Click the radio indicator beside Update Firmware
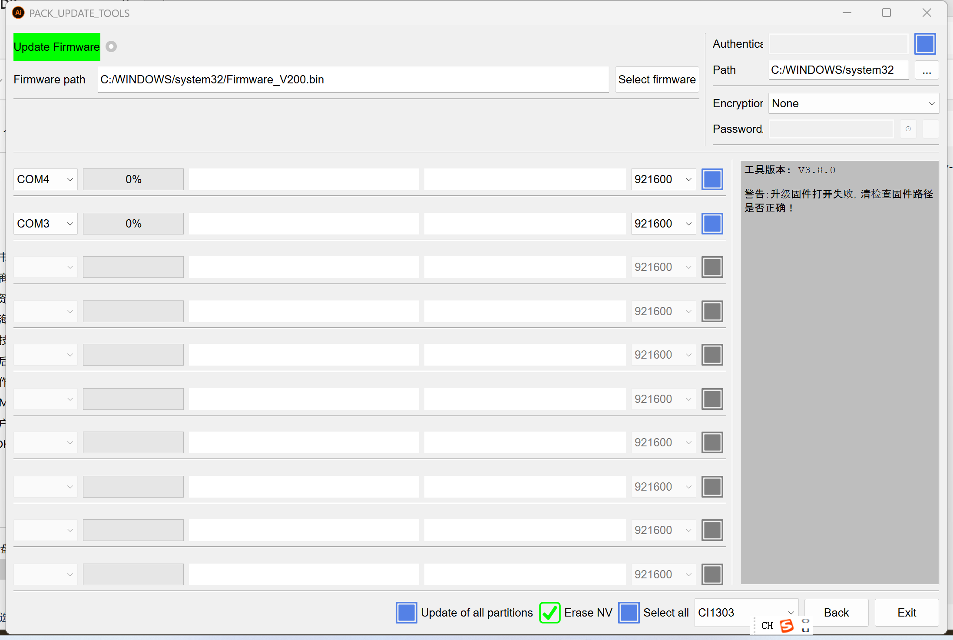Viewport: 953px width, 640px height. (111, 46)
